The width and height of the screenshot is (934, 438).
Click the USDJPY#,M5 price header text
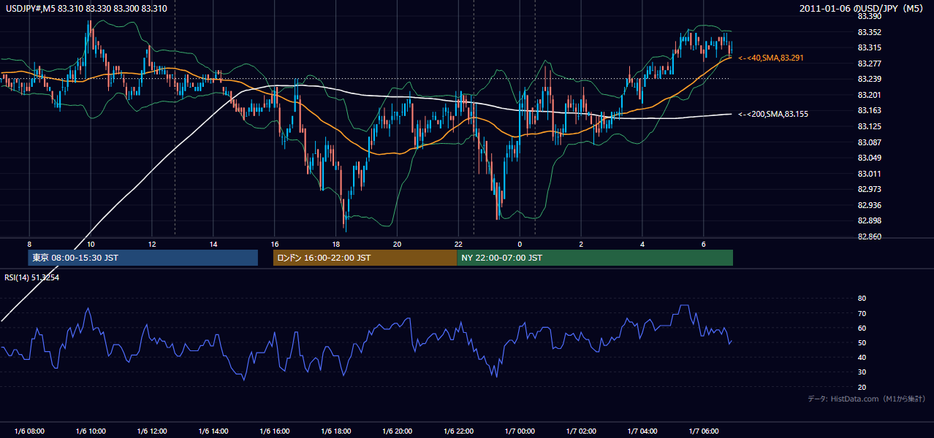click(x=86, y=8)
